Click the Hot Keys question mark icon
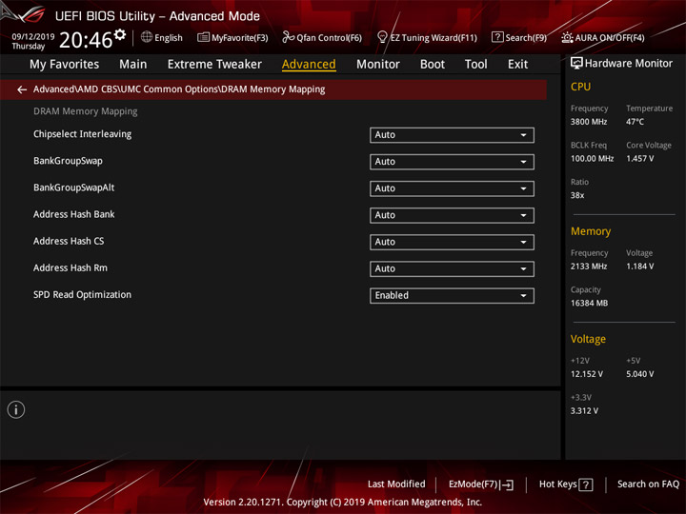The width and height of the screenshot is (686, 514). point(586,484)
